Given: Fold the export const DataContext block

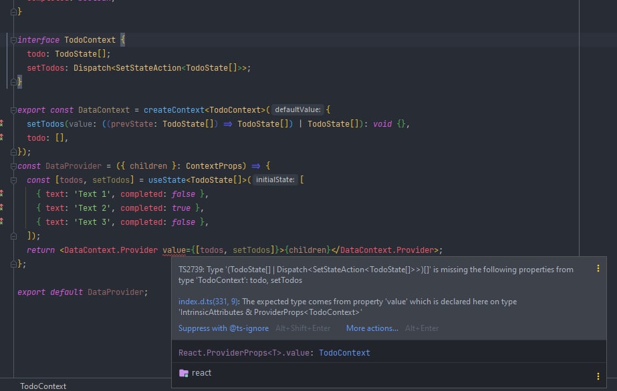Looking at the screenshot, I should (x=13, y=109).
